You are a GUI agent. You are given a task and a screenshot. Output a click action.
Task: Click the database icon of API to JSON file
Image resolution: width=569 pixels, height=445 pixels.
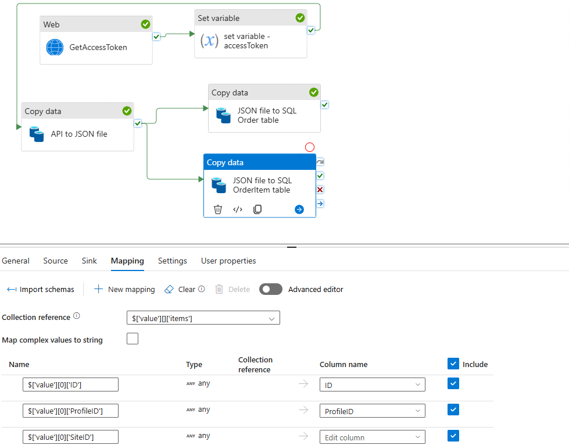tap(37, 134)
